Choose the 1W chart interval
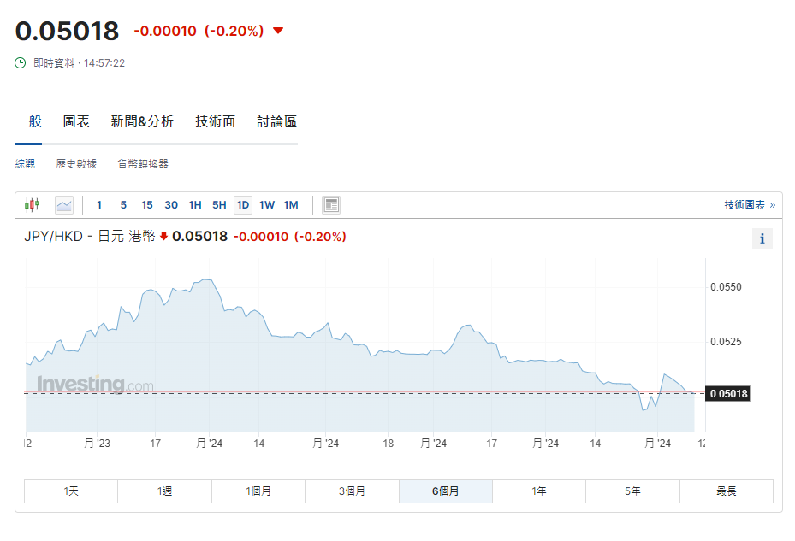Screen dimensions: 795x541 point(267,205)
